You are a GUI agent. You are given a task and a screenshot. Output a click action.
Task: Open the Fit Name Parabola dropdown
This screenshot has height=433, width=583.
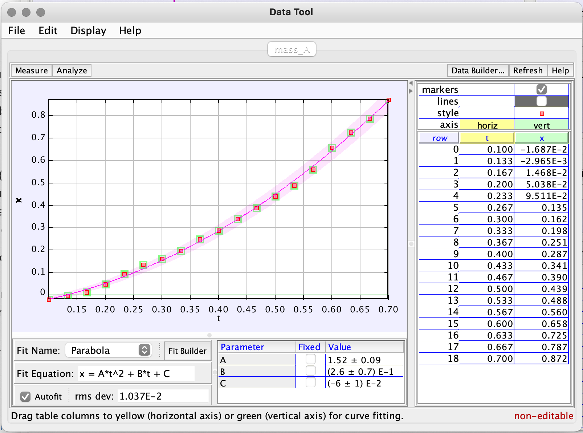(x=109, y=350)
